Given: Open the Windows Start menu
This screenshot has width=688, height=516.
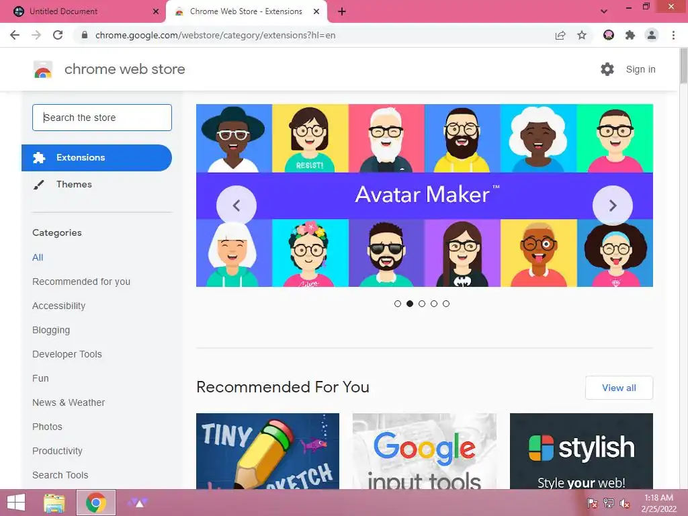Looking at the screenshot, I should [x=16, y=503].
